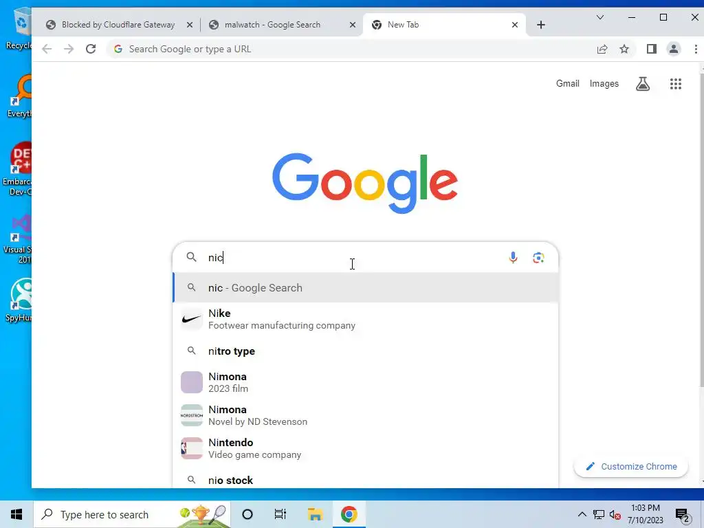Select Nimona novel by ND Stevenson suggestion
The width and height of the screenshot is (704, 528).
point(366,415)
